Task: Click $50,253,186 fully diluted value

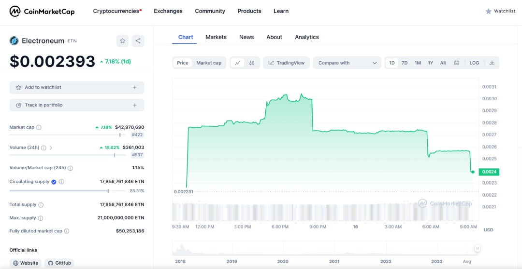Action: pos(130,231)
